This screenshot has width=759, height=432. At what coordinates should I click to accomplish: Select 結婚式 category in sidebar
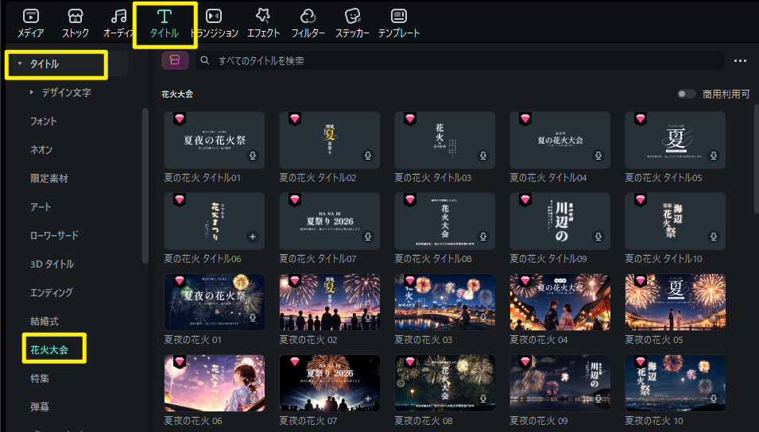[x=45, y=321]
